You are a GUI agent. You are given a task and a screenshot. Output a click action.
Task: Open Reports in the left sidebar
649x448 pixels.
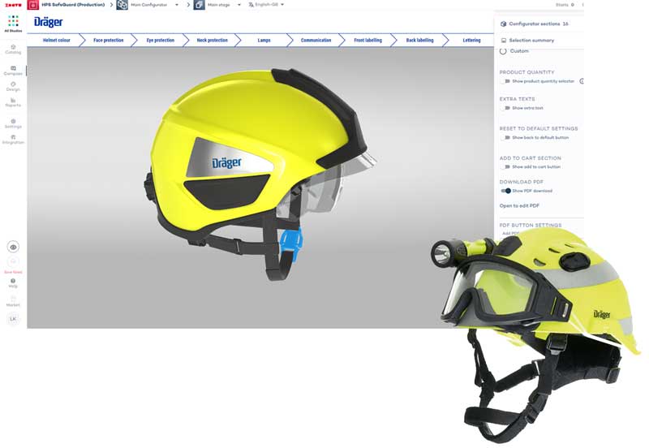pos(13,102)
